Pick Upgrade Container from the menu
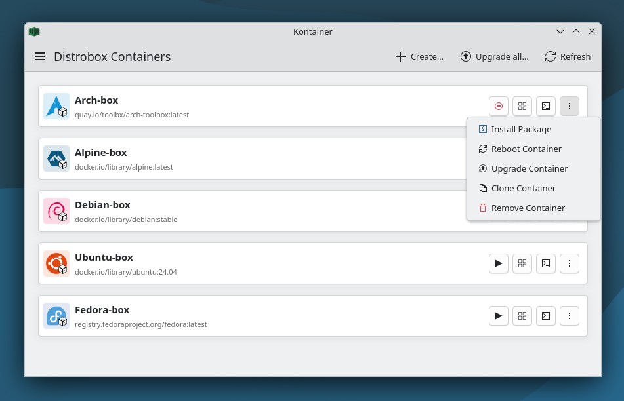This screenshot has width=624, height=401. click(529, 169)
